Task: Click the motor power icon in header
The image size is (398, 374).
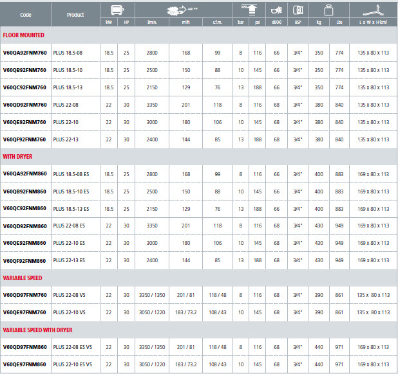Action: (x=117, y=10)
